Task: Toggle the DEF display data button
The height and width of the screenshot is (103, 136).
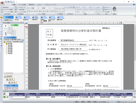Action: click(x=6, y=88)
